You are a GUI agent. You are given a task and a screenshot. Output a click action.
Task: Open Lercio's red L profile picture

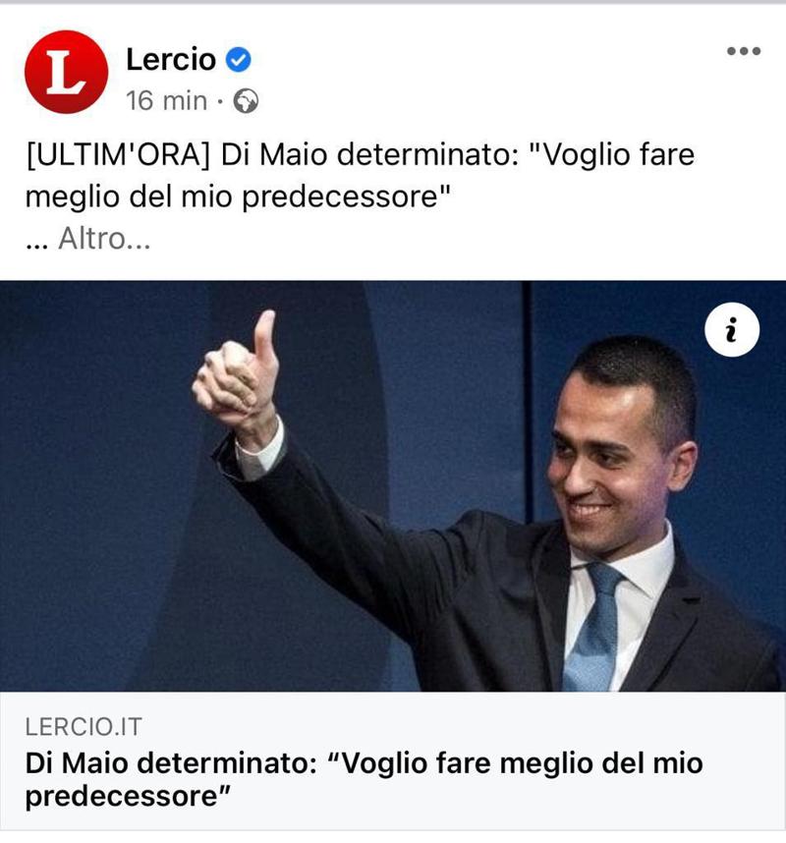pyautogui.click(x=66, y=72)
